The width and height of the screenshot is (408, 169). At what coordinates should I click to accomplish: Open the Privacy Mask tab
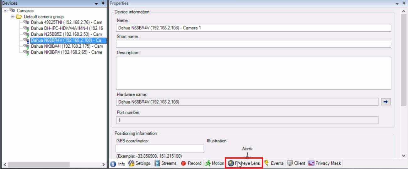(x=324, y=163)
